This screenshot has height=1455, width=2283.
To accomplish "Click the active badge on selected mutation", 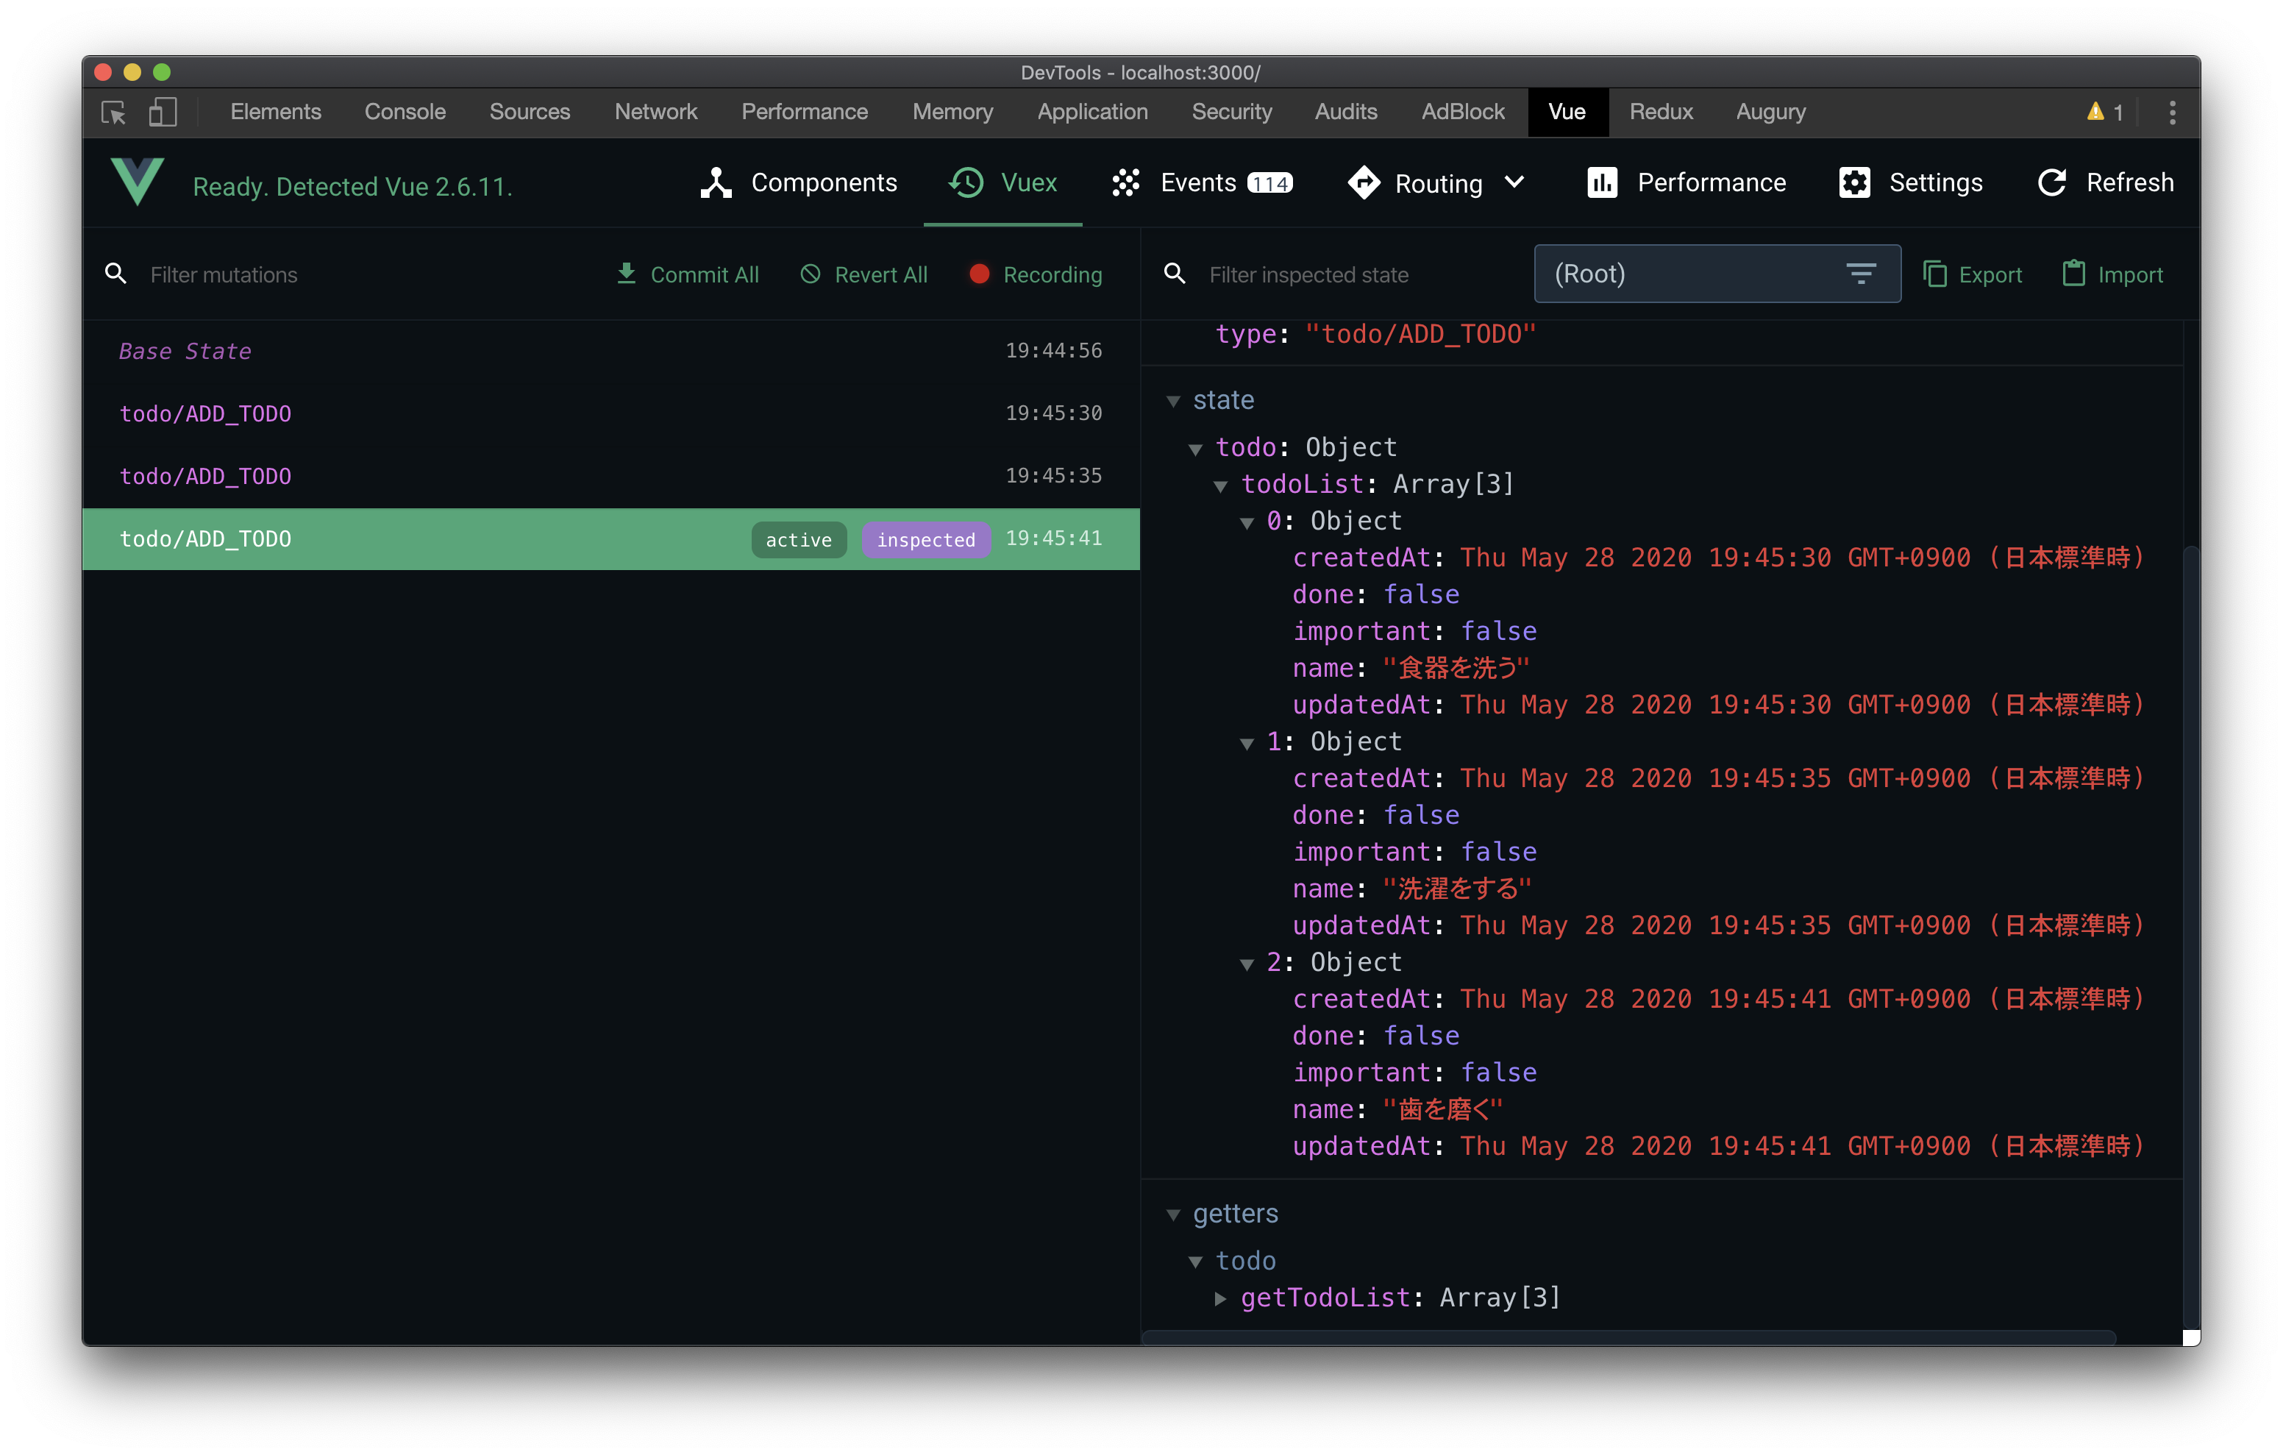I will click(798, 540).
